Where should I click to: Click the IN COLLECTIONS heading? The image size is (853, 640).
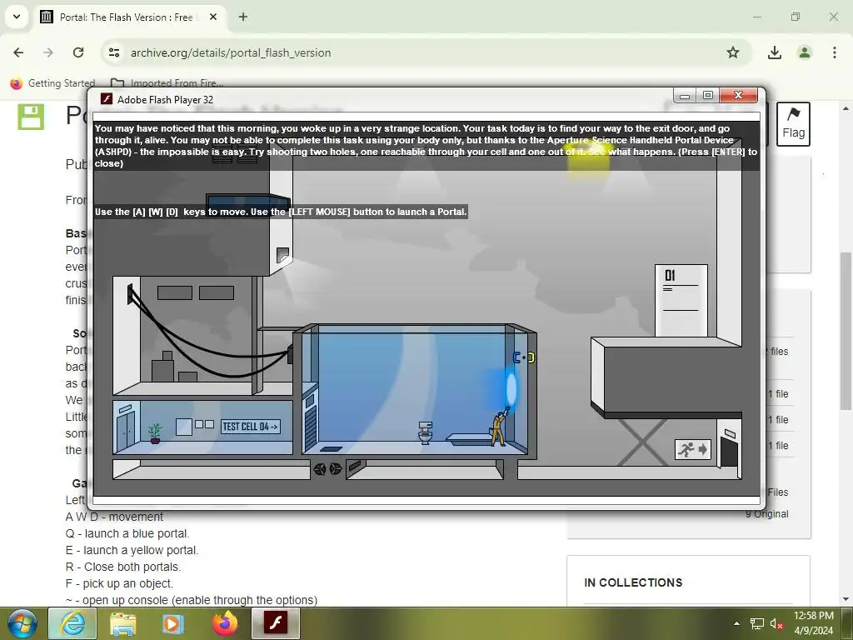(633, 582)
